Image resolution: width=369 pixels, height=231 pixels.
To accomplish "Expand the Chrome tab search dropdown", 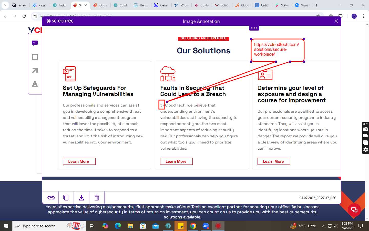I will click(5, 5).
